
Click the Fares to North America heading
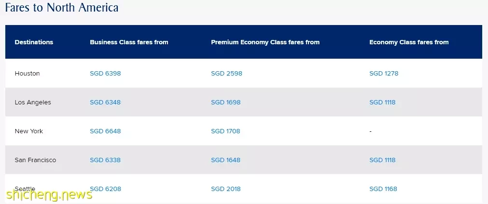point(62,7)
